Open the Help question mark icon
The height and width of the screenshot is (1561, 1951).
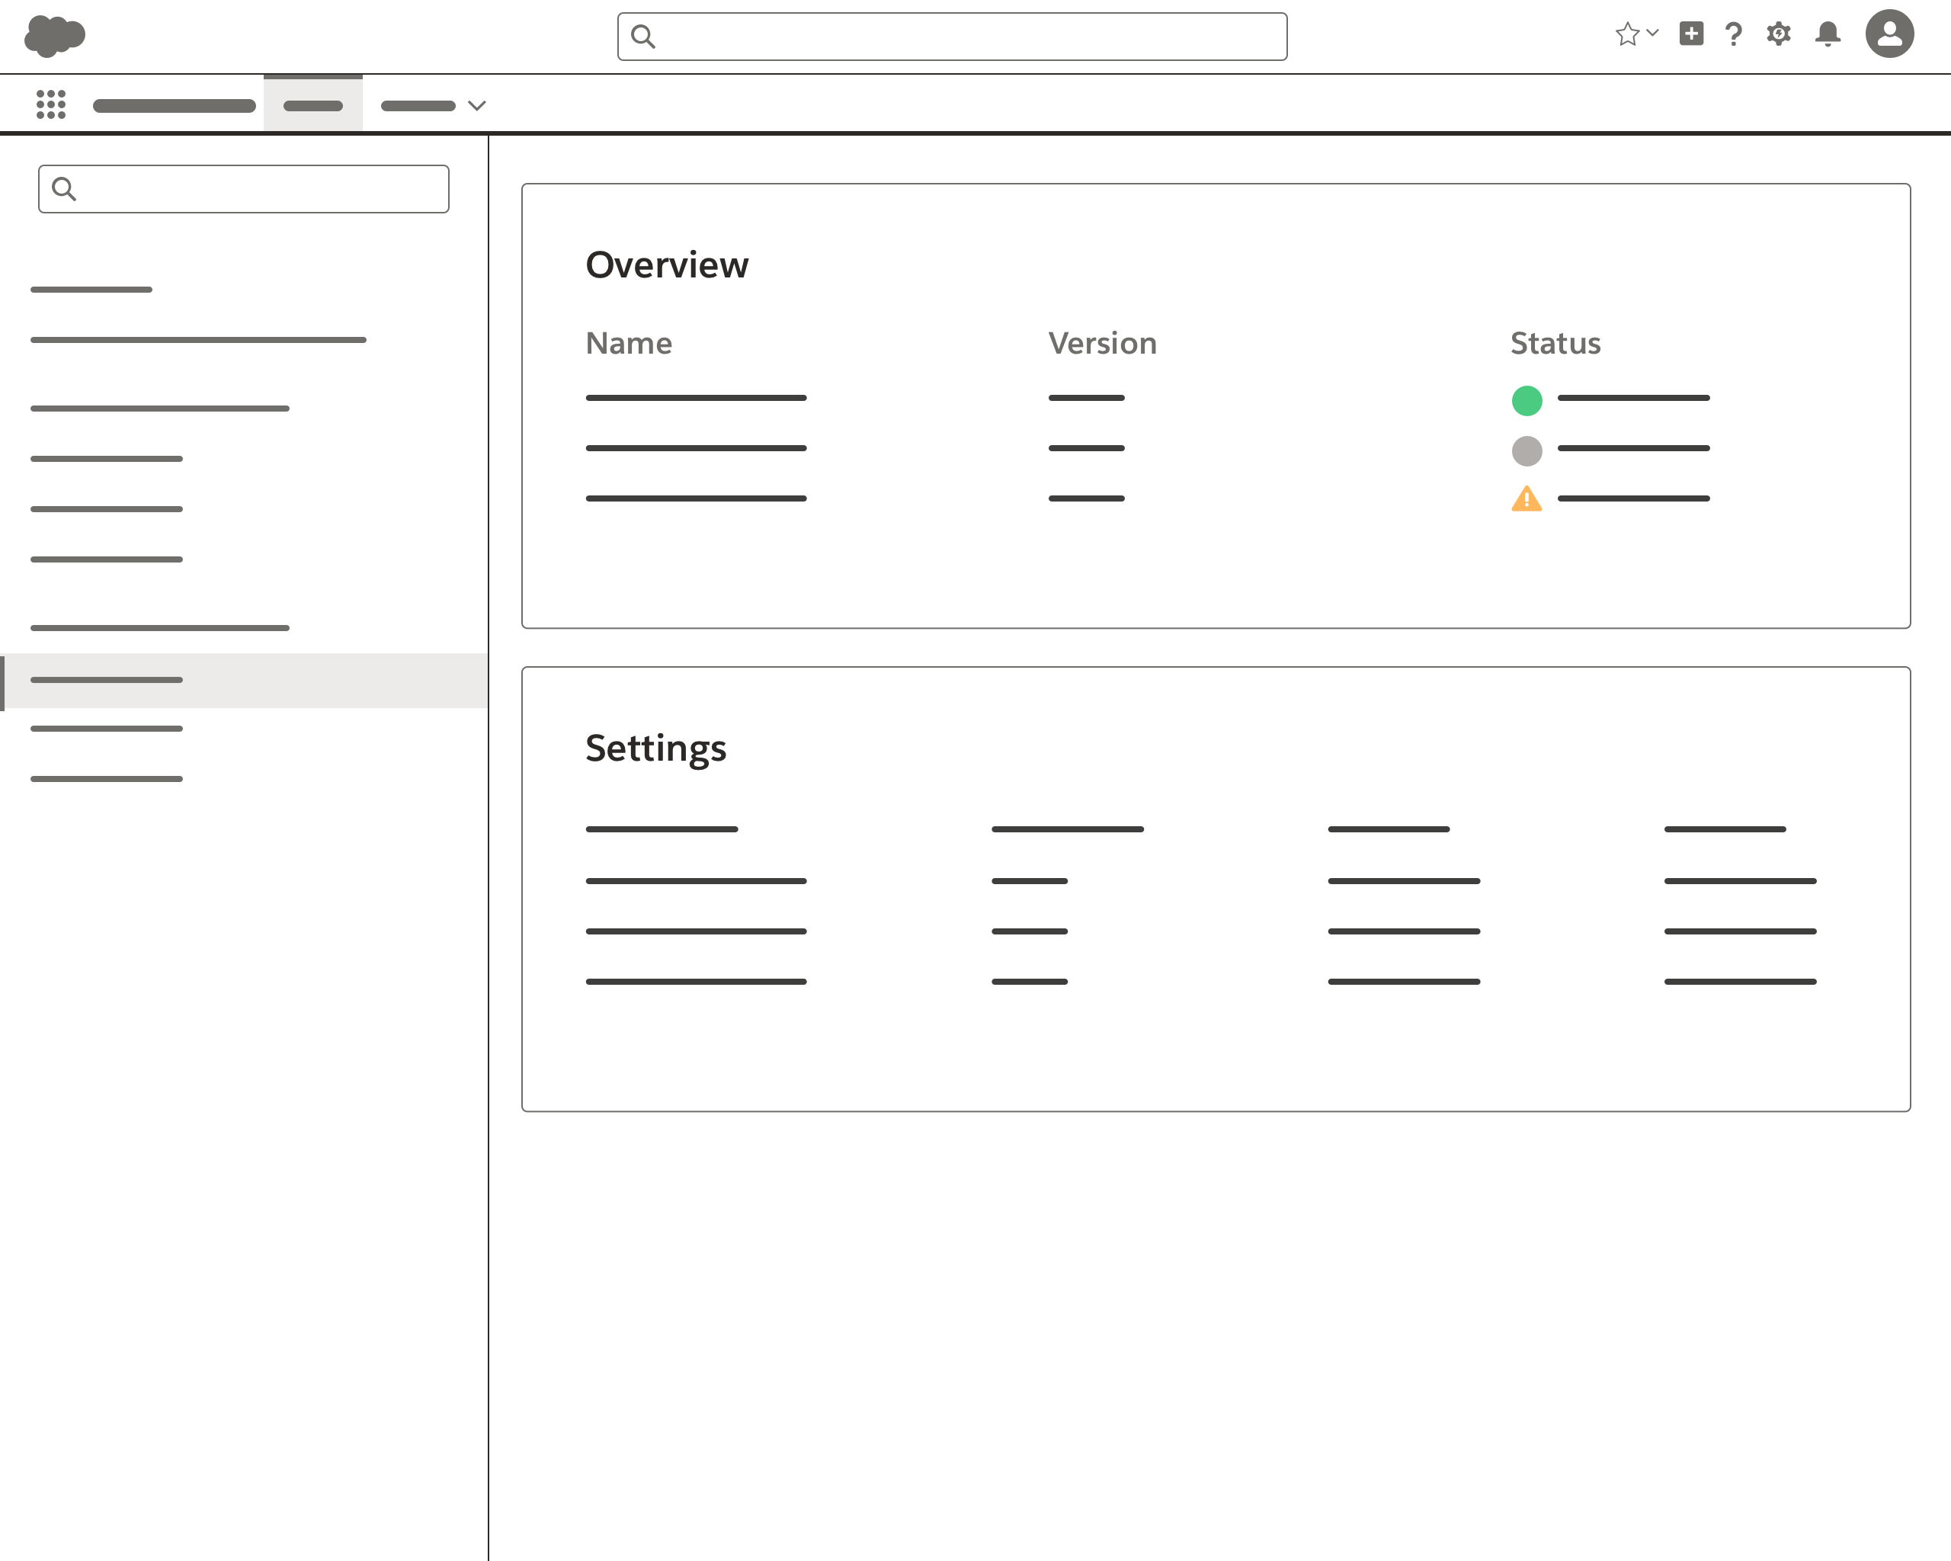click(1735, 34)
